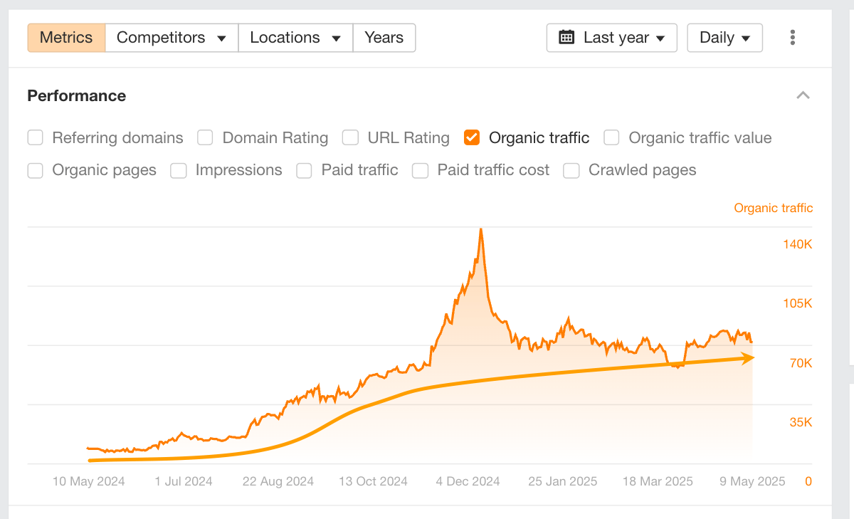Switch to the Years tab
This screenshot has height=519, width=854.
pos(384,38)
